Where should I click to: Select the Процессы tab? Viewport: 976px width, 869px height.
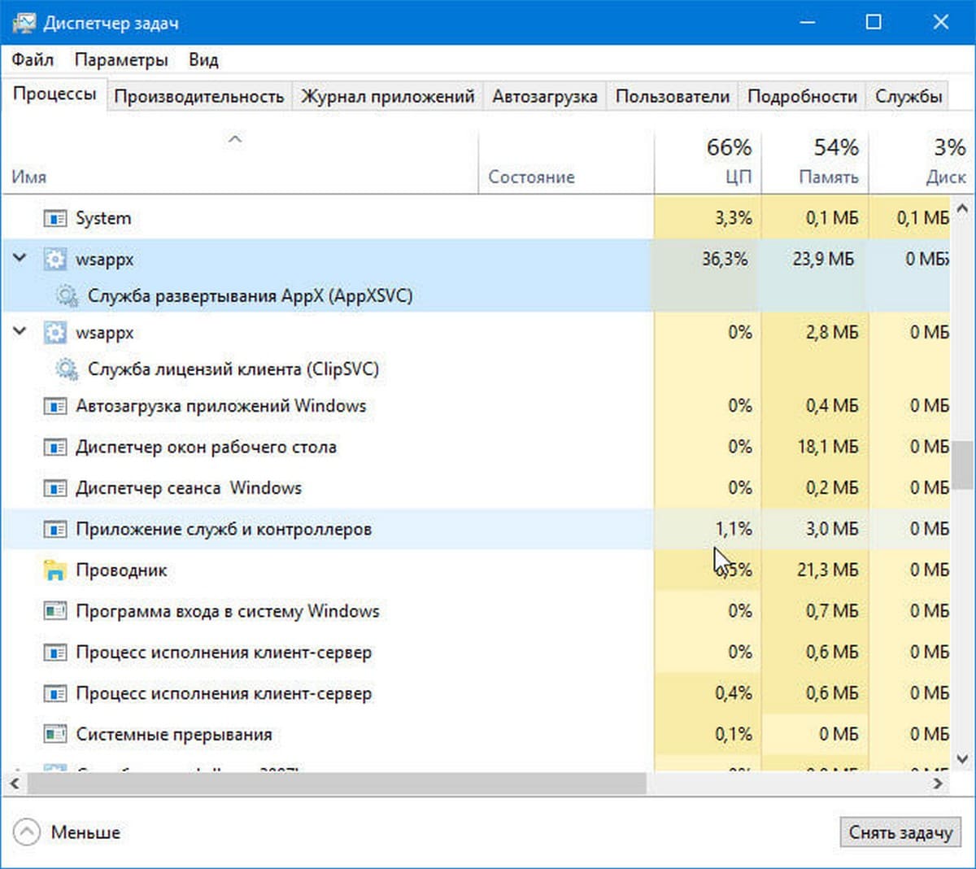(54, 94)
